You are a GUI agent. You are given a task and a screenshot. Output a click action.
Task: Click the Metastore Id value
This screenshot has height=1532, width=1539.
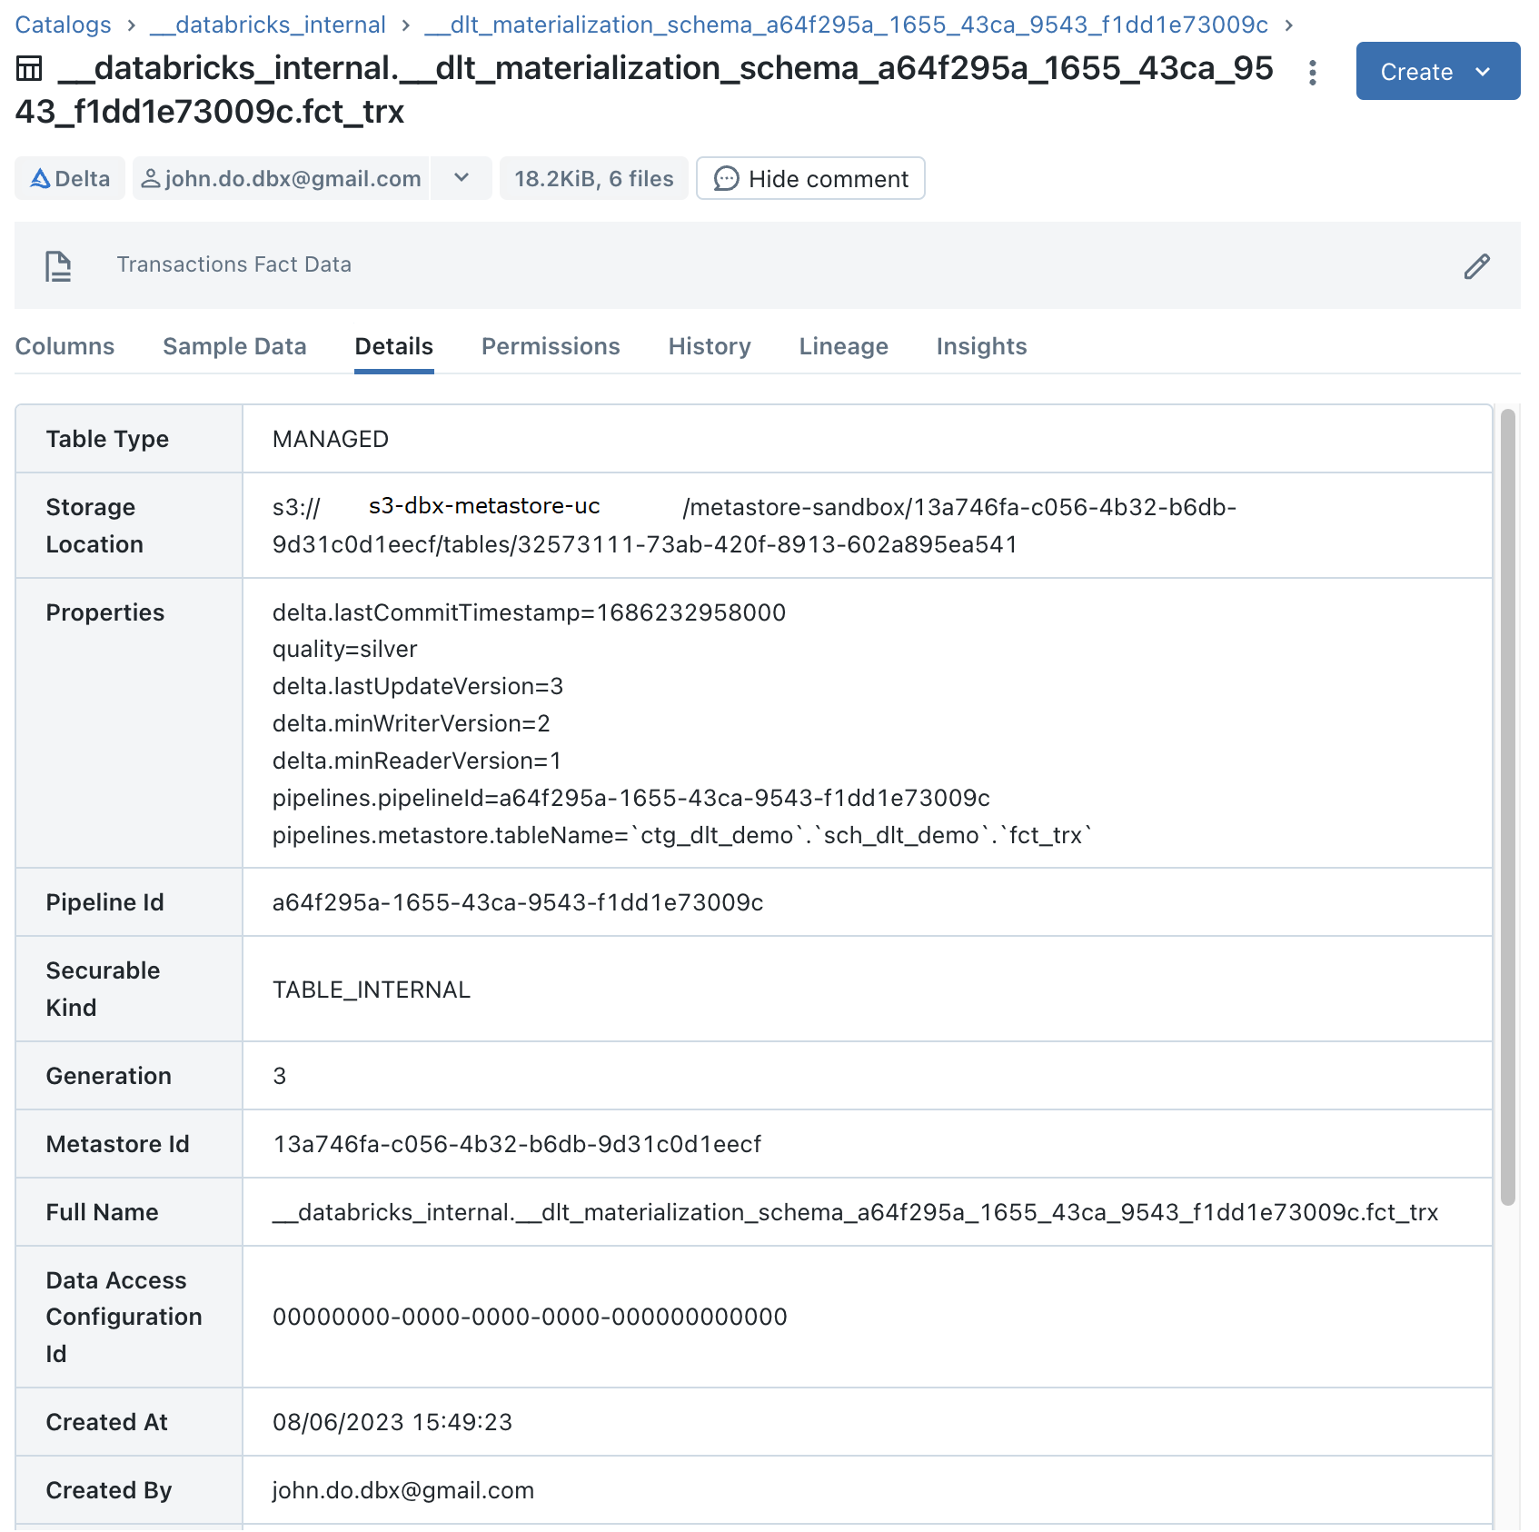point(517,1144)
